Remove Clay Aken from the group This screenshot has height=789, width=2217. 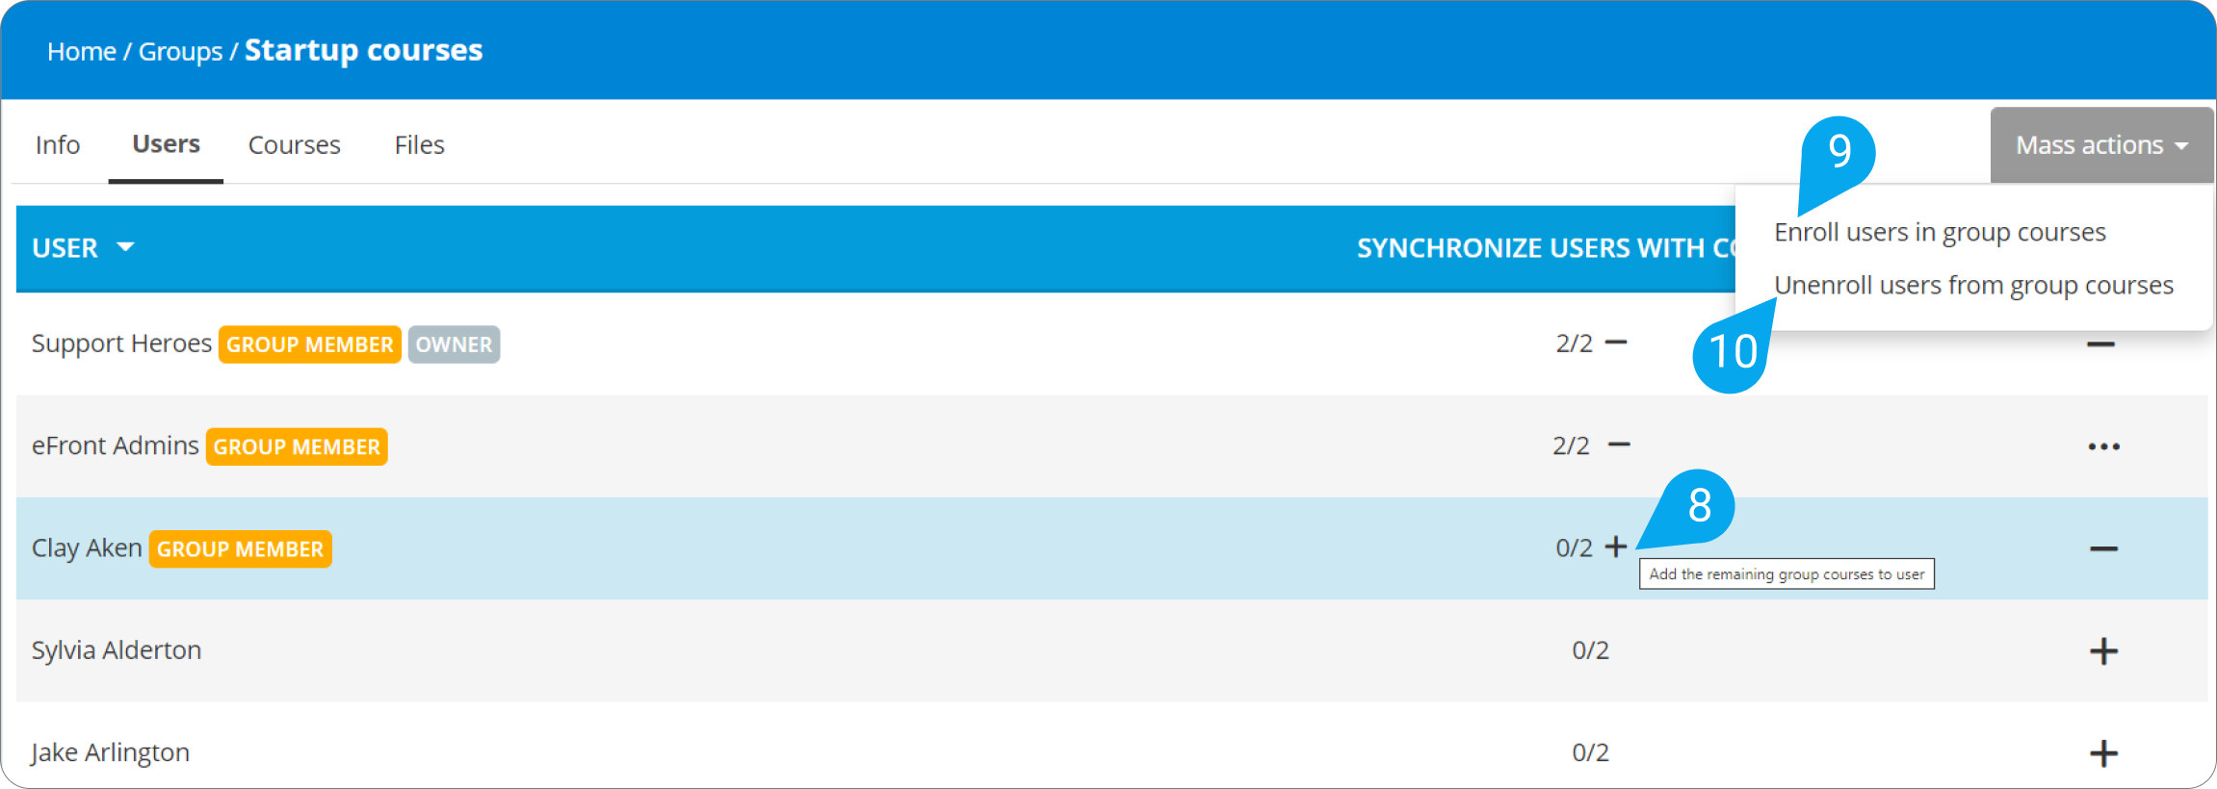pos(2103,549)
